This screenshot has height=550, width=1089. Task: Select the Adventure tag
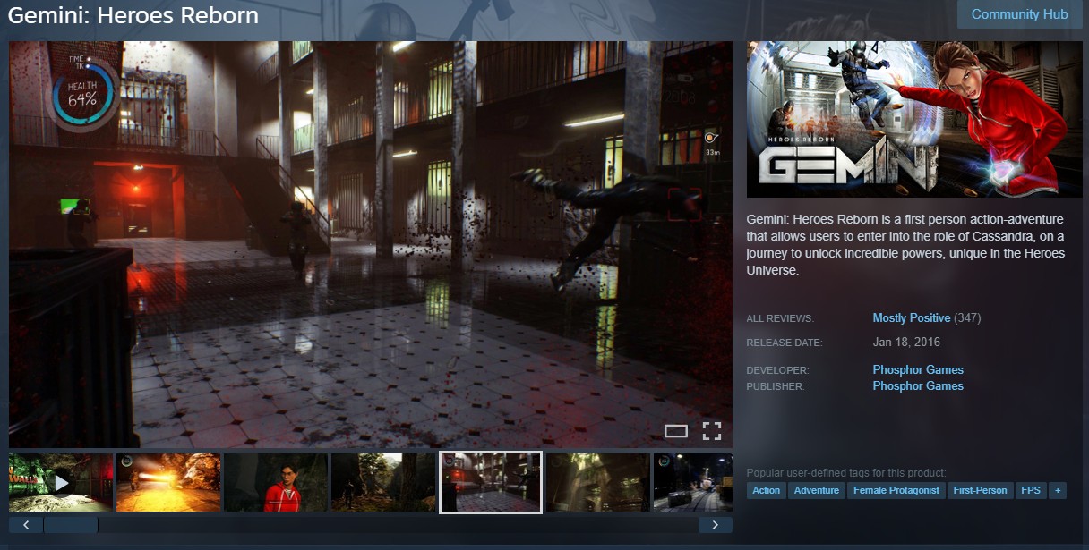[817, 490]
